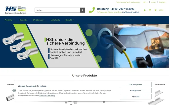
Task: Click the Beratung phone number text
Action: pos(116,9)
